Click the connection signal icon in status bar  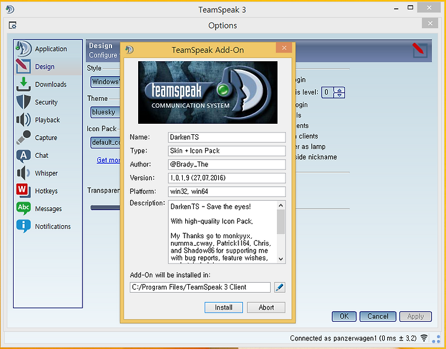424,338
